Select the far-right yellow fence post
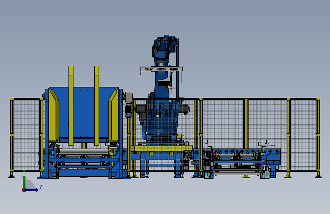Image resolution: width=330 pixels, height=214 pixels. click(318, 138)
